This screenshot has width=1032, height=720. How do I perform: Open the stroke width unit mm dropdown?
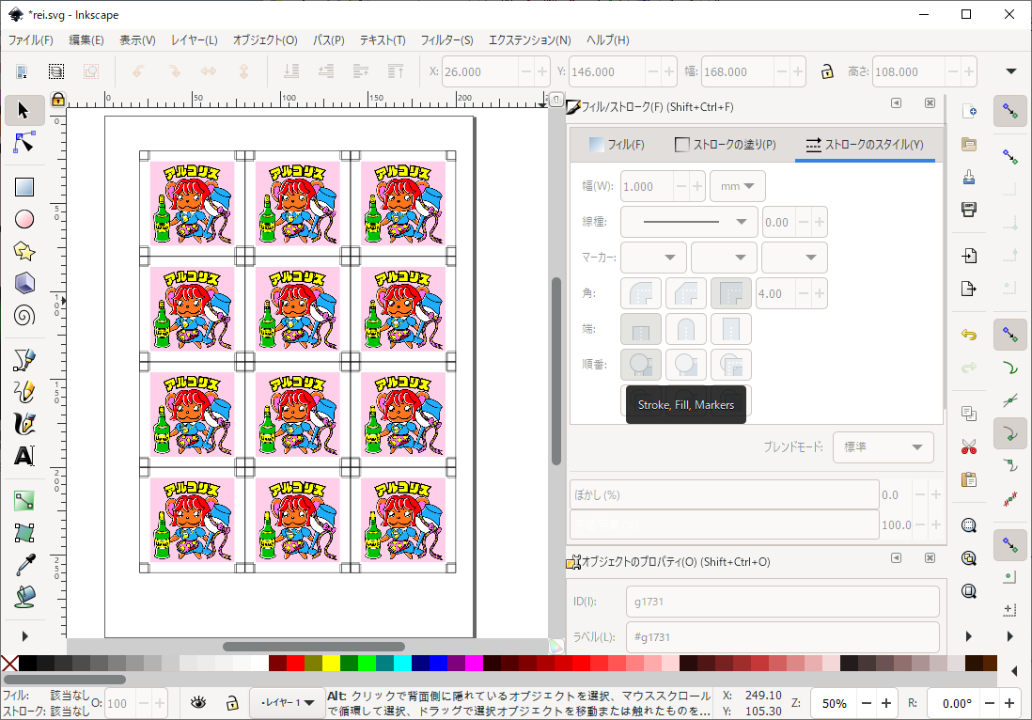click(737, 186)
